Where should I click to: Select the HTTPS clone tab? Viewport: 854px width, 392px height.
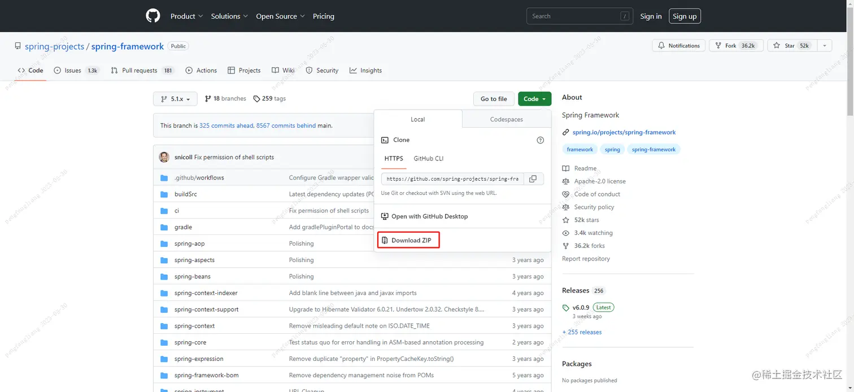[x=394, y=159]
